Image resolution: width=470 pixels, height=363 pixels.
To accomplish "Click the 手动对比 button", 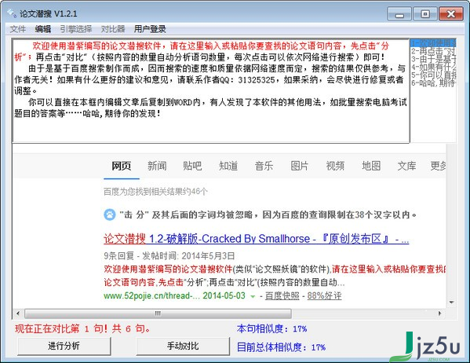I will coord(183,346).
